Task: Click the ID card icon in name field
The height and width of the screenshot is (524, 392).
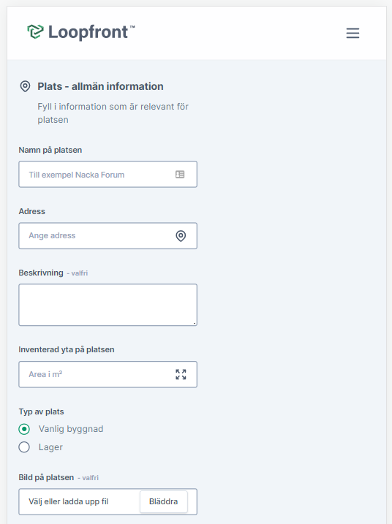Action: click(x=180, y=175)
